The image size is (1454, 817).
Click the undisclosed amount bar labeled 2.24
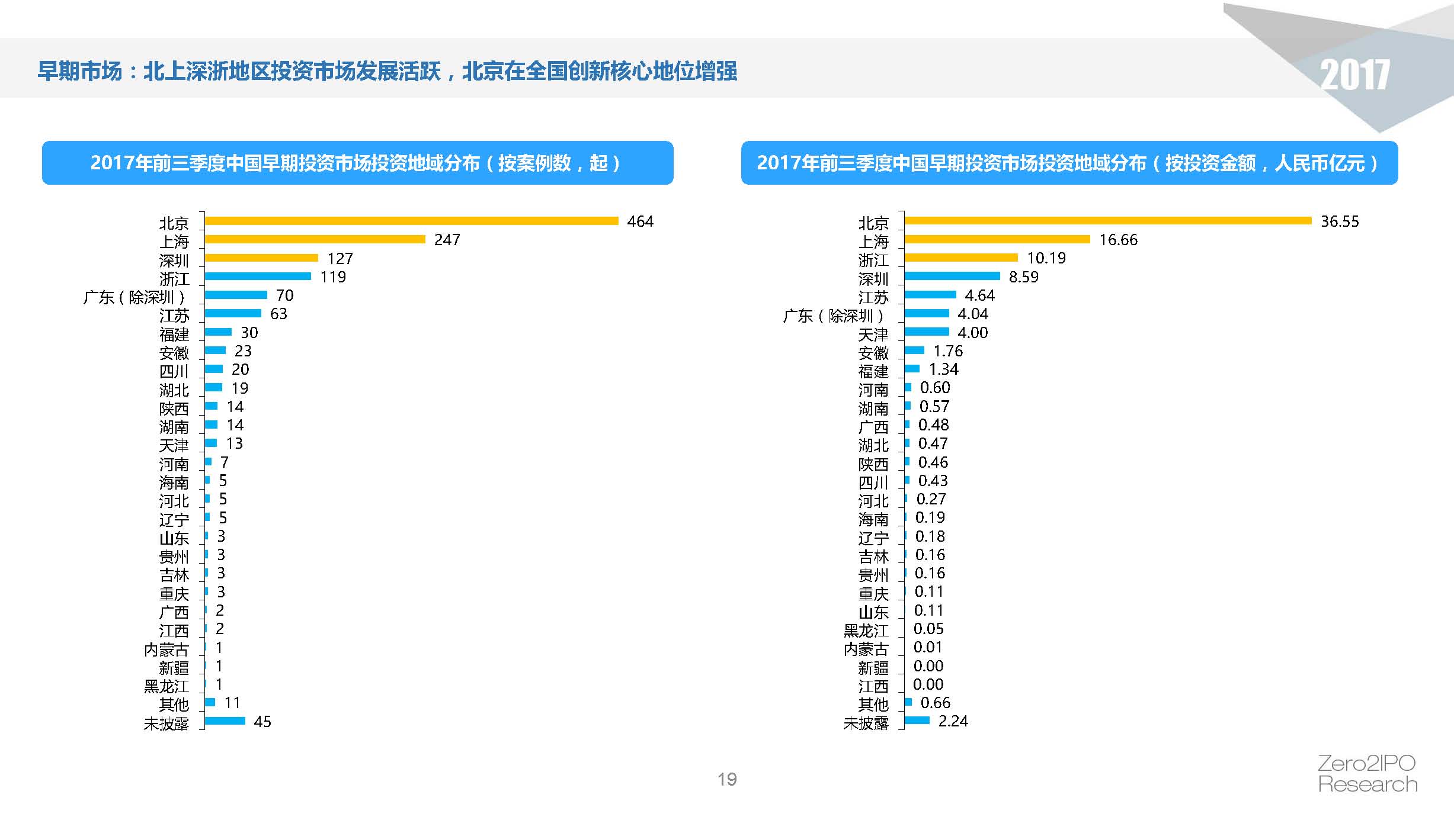917,720
